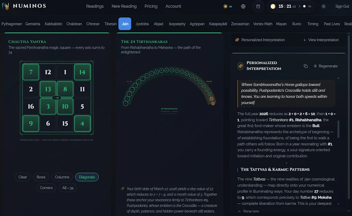Select highlighted Tirthankara node 24 on arc
352x216 pixels.
point(213,103)
